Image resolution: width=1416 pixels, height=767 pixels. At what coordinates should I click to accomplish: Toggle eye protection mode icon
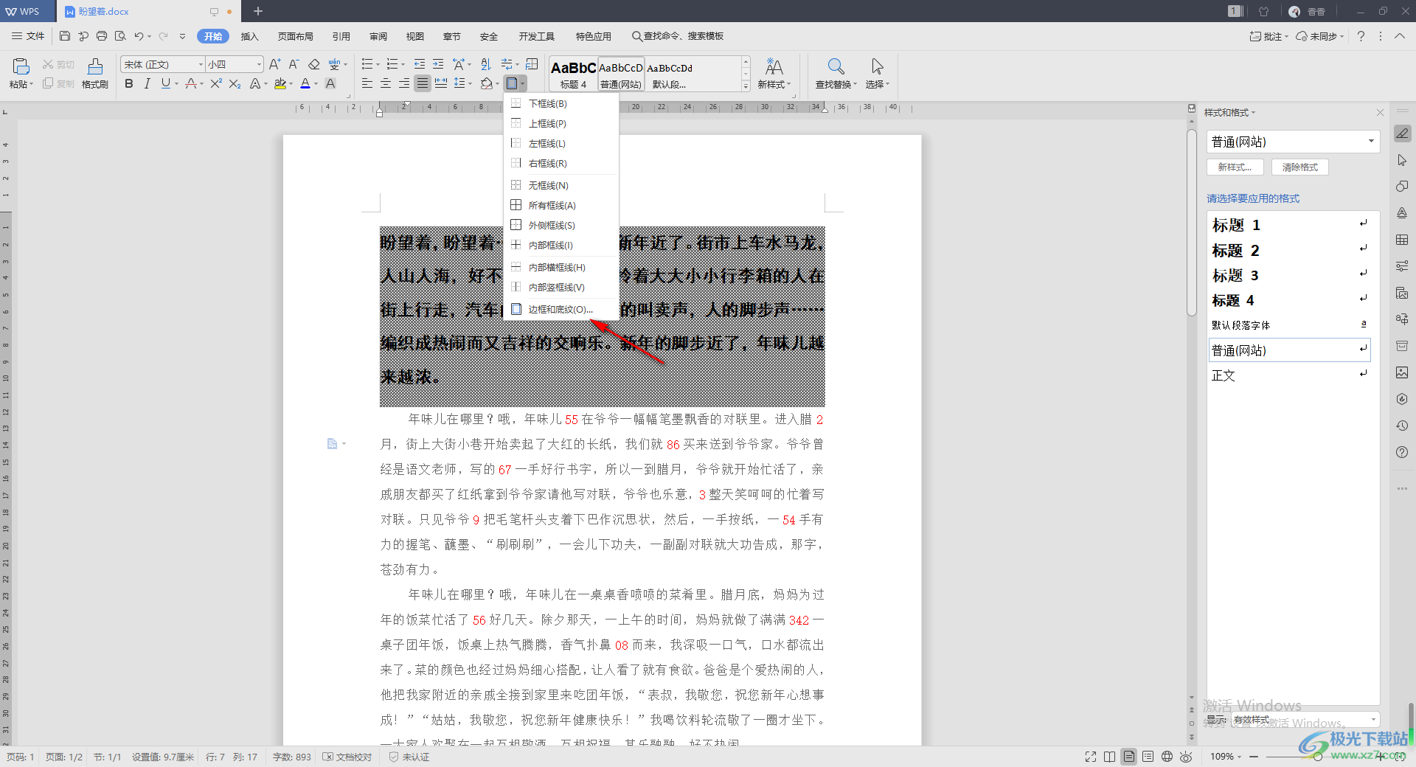[x=1186, y=756]
